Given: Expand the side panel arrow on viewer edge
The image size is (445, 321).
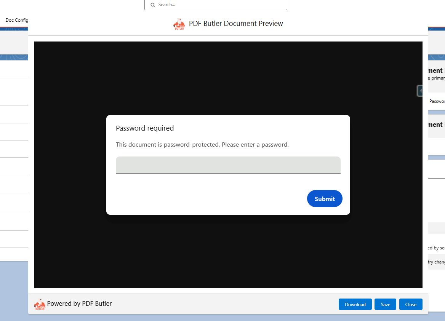Looking at the screenshot, I should (x=420, y=91).
